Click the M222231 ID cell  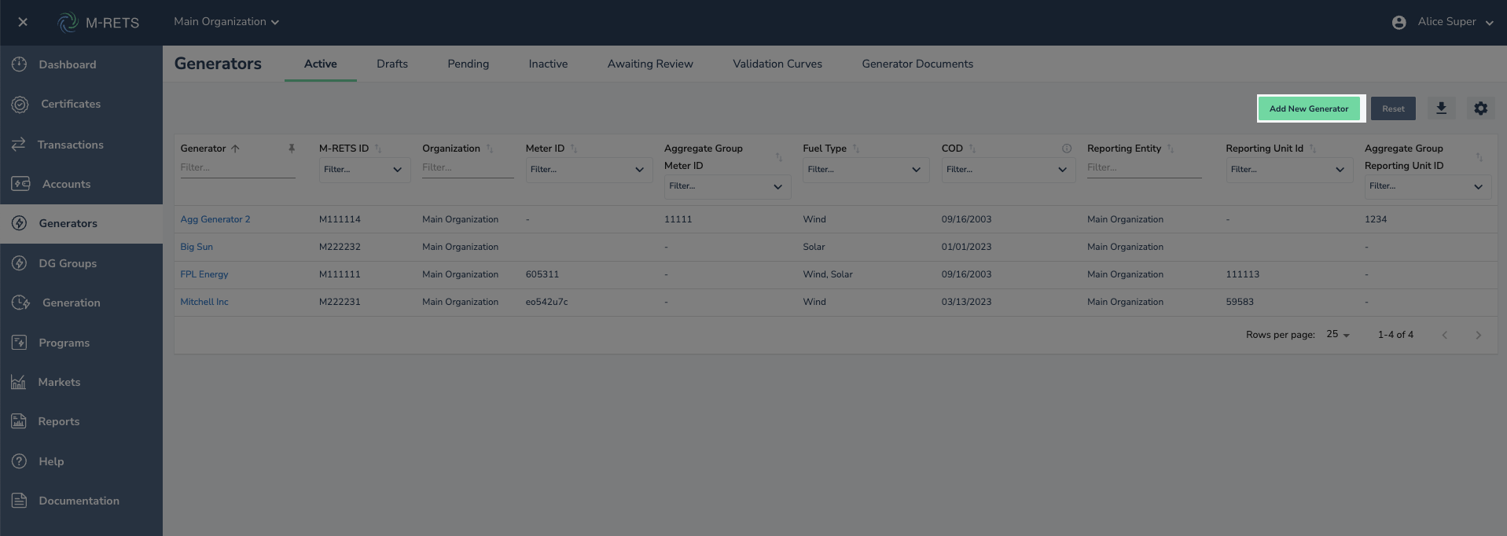tap(340, 302)
